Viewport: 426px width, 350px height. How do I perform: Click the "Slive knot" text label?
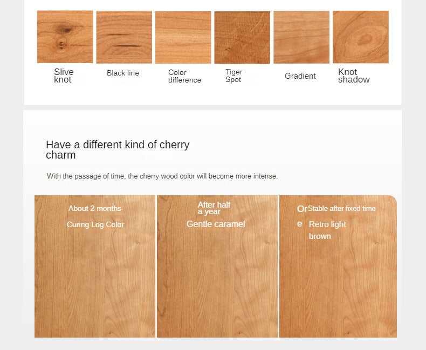click(64, 76)
